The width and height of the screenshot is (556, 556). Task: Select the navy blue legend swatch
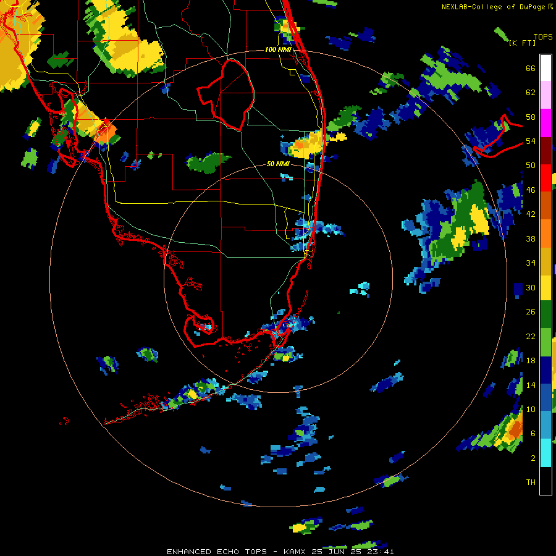pyautogui.click(x=545, y=370)
